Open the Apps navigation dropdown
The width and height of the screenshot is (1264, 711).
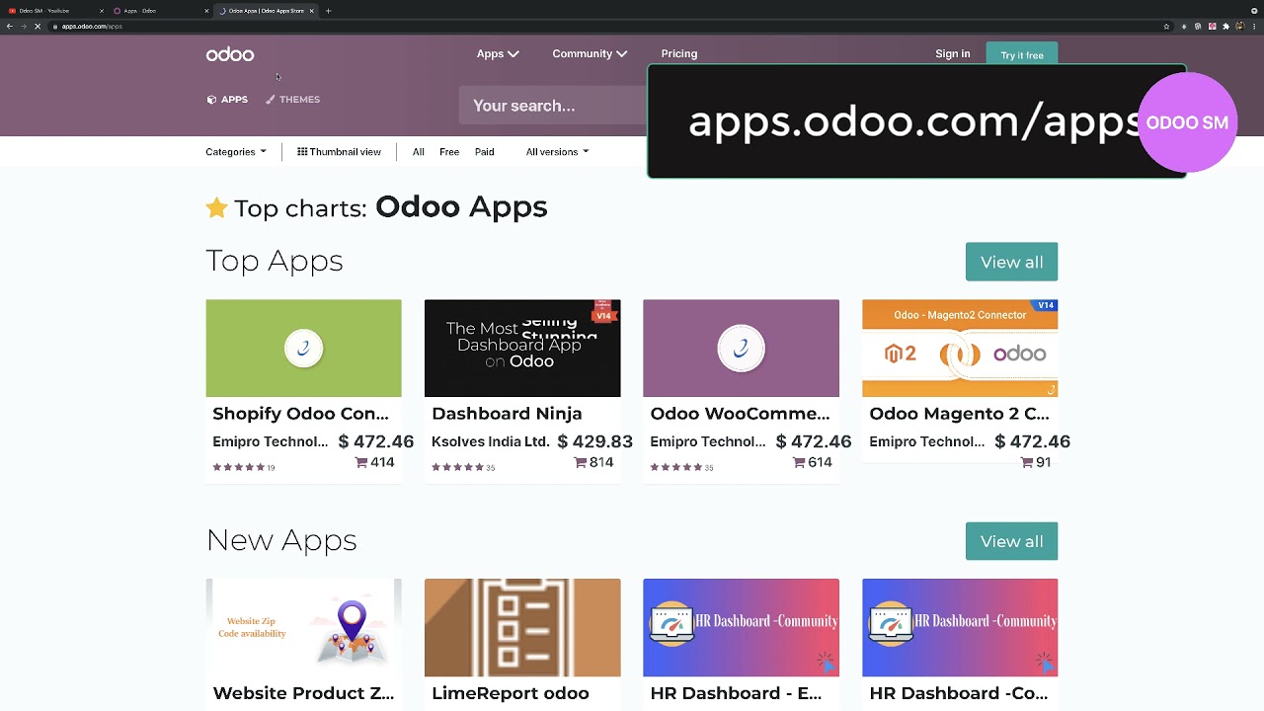(x=498, y=53)
